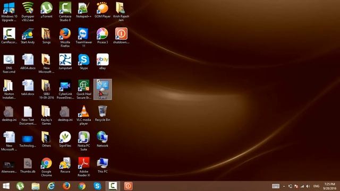
Task: Uncheck the Control Panel icon's selection checkbox
Action: pyautogui.click(x=98, y=81)
